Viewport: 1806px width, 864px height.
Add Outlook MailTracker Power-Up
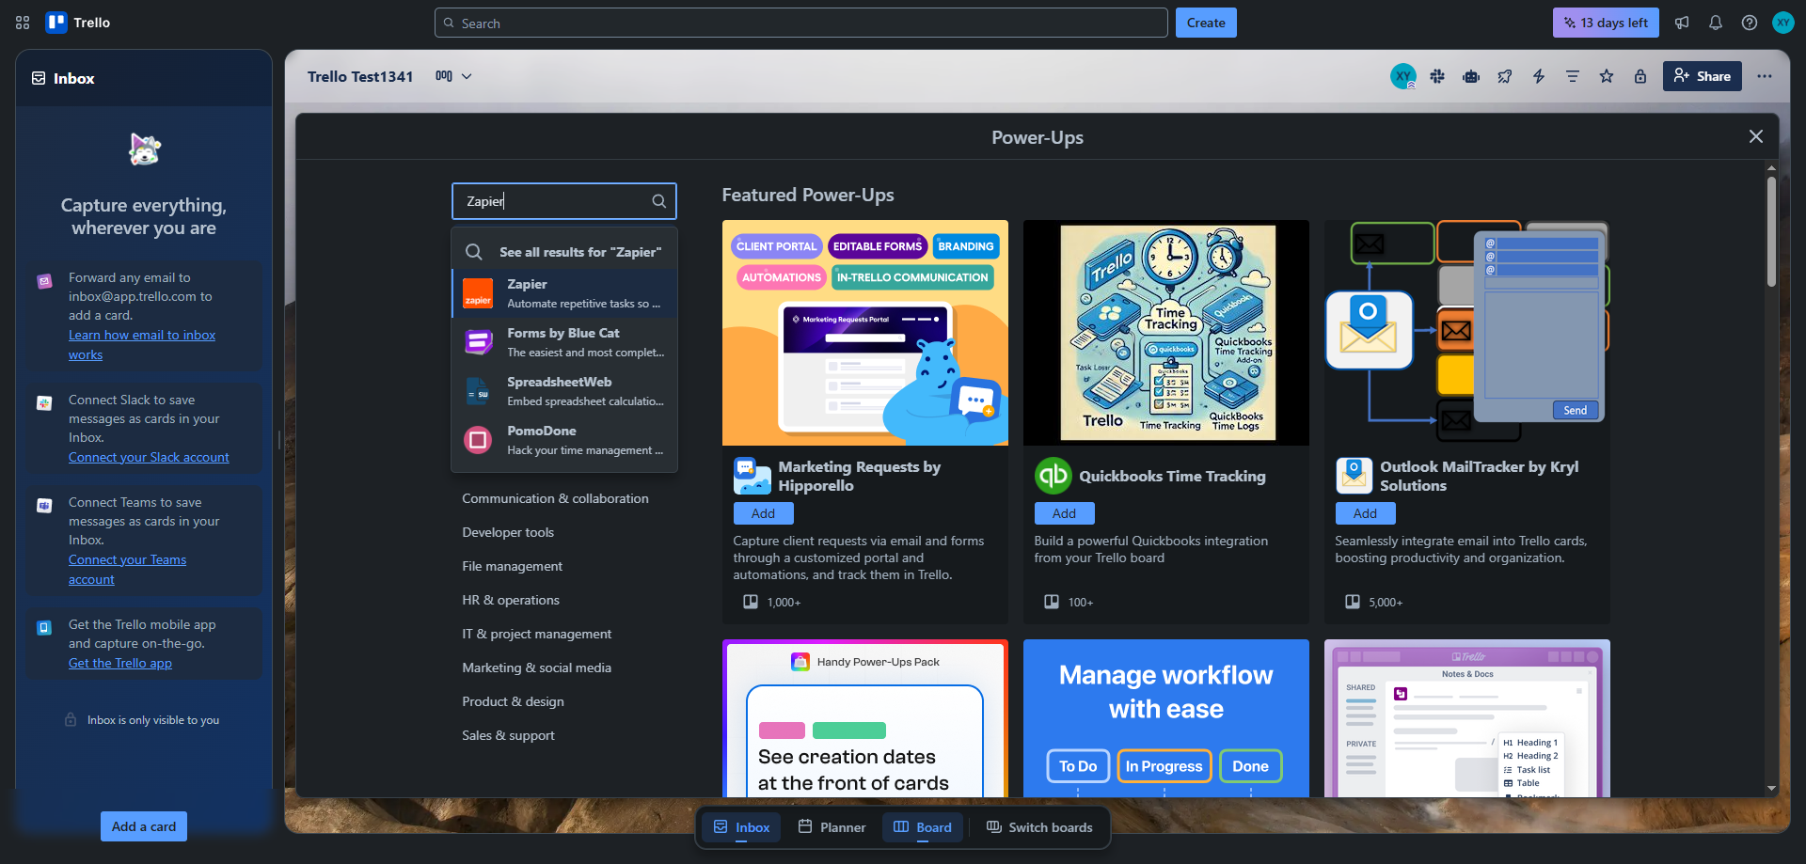(x=1366, y=513)
